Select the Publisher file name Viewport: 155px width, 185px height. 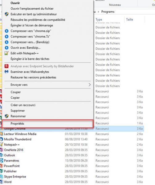click(10, 171)
